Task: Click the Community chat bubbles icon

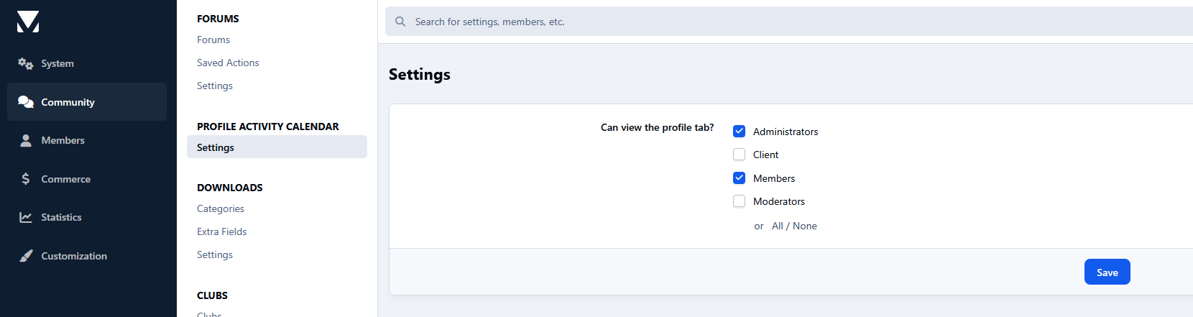Action: [26, 102]
